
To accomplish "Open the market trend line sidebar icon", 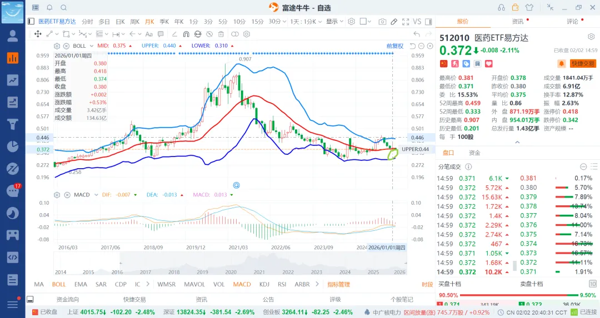I will point(13,80).
